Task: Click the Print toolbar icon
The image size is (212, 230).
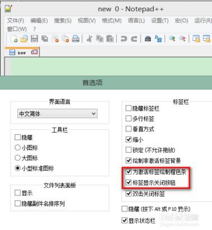Action: tap(76, 39)
